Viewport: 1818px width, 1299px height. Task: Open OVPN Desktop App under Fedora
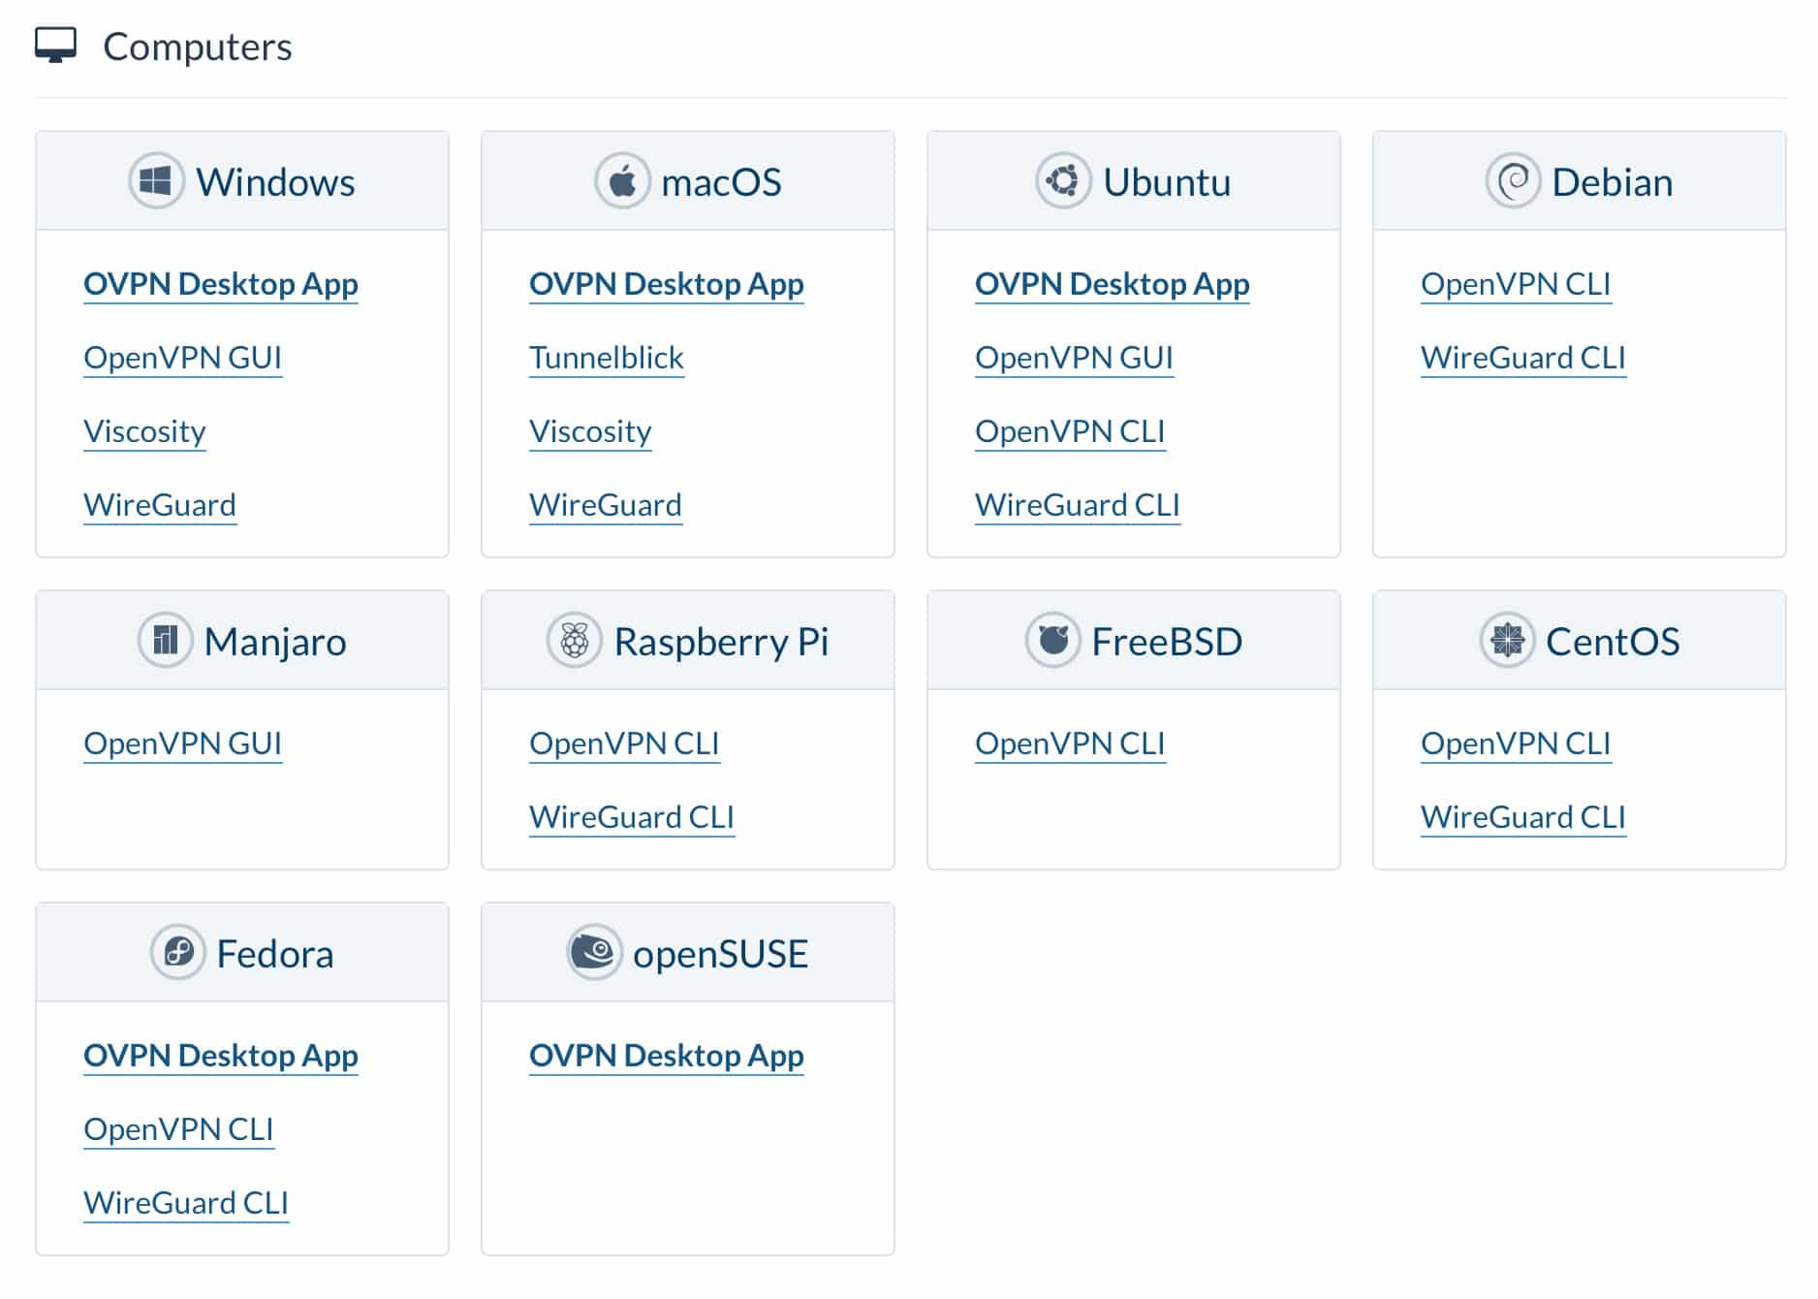[221, 1056]
